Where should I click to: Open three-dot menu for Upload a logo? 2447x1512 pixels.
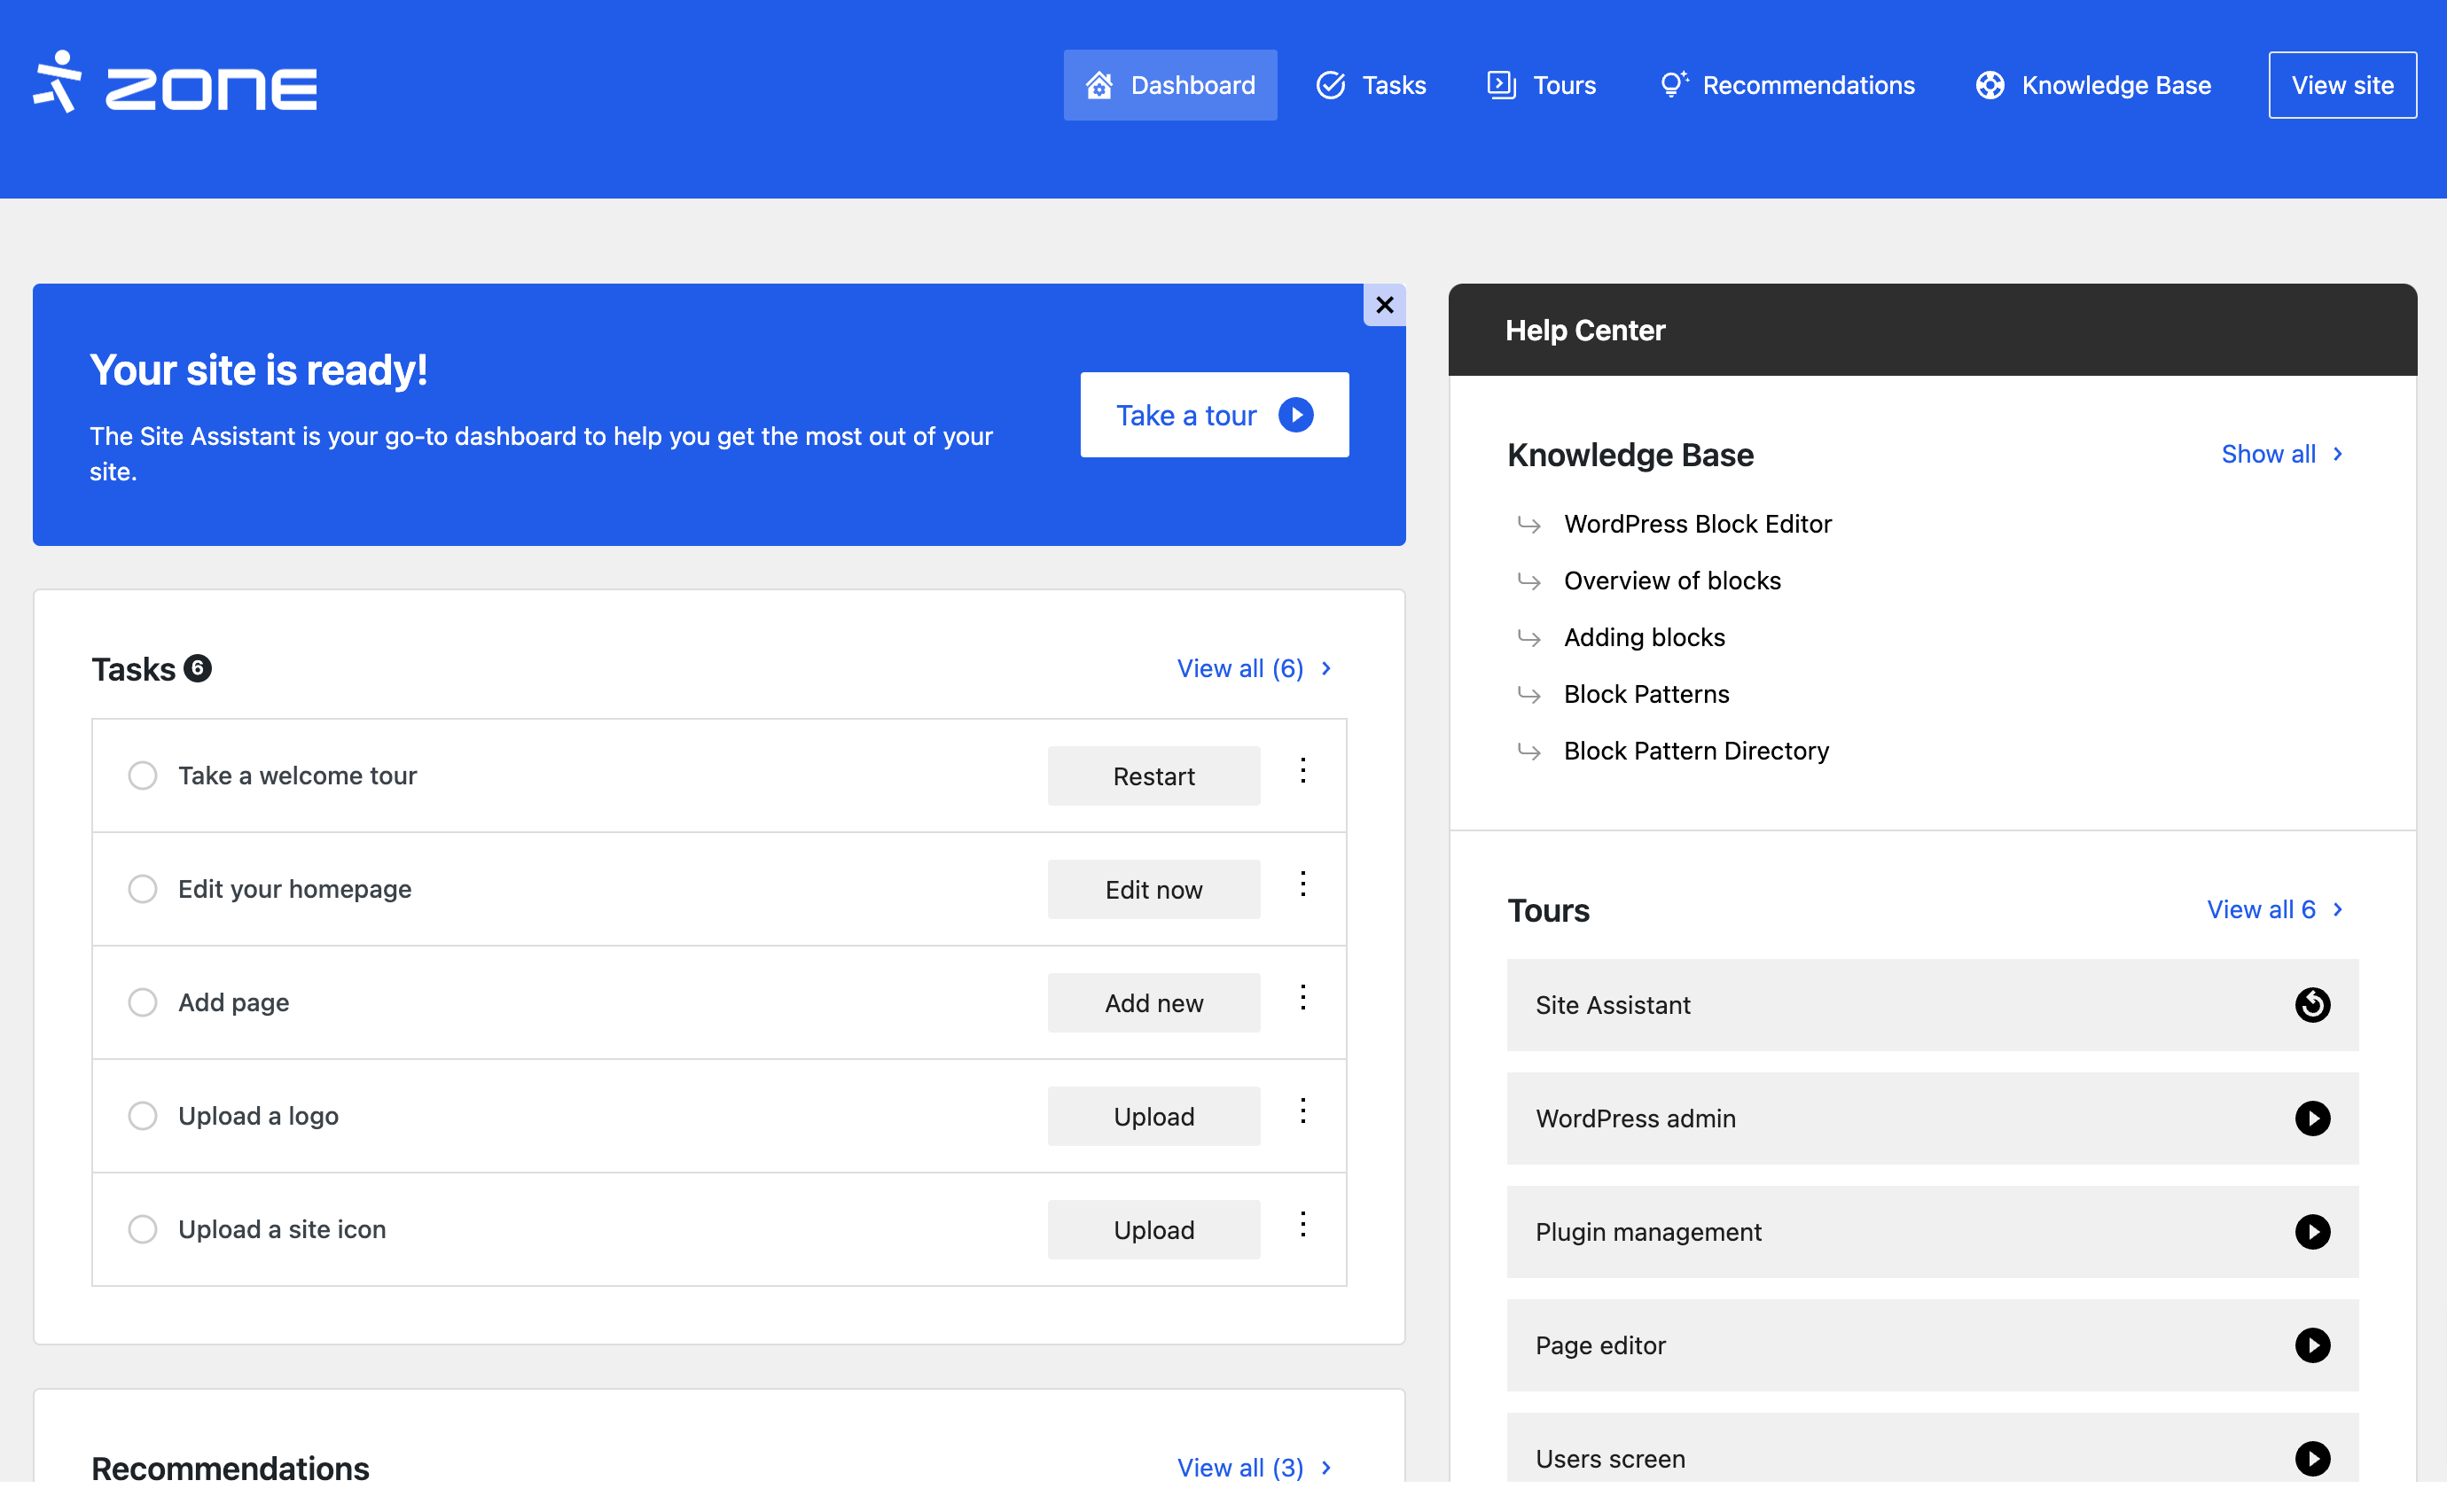tap(1302, 1111)
